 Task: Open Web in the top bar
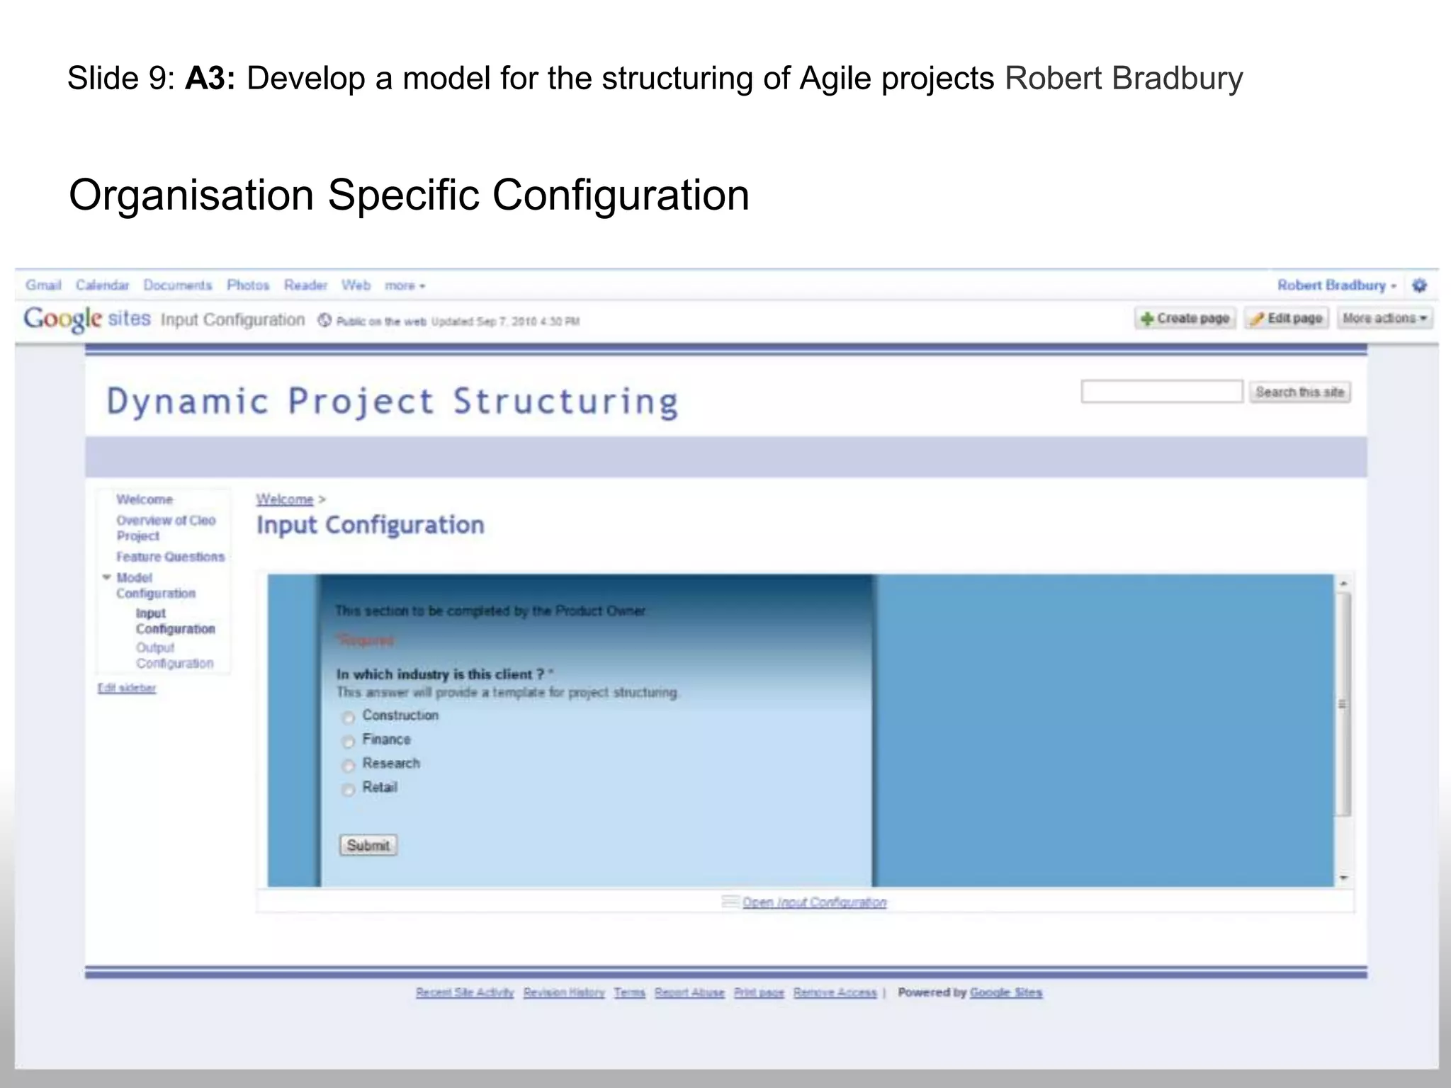(x=356, y=285)
